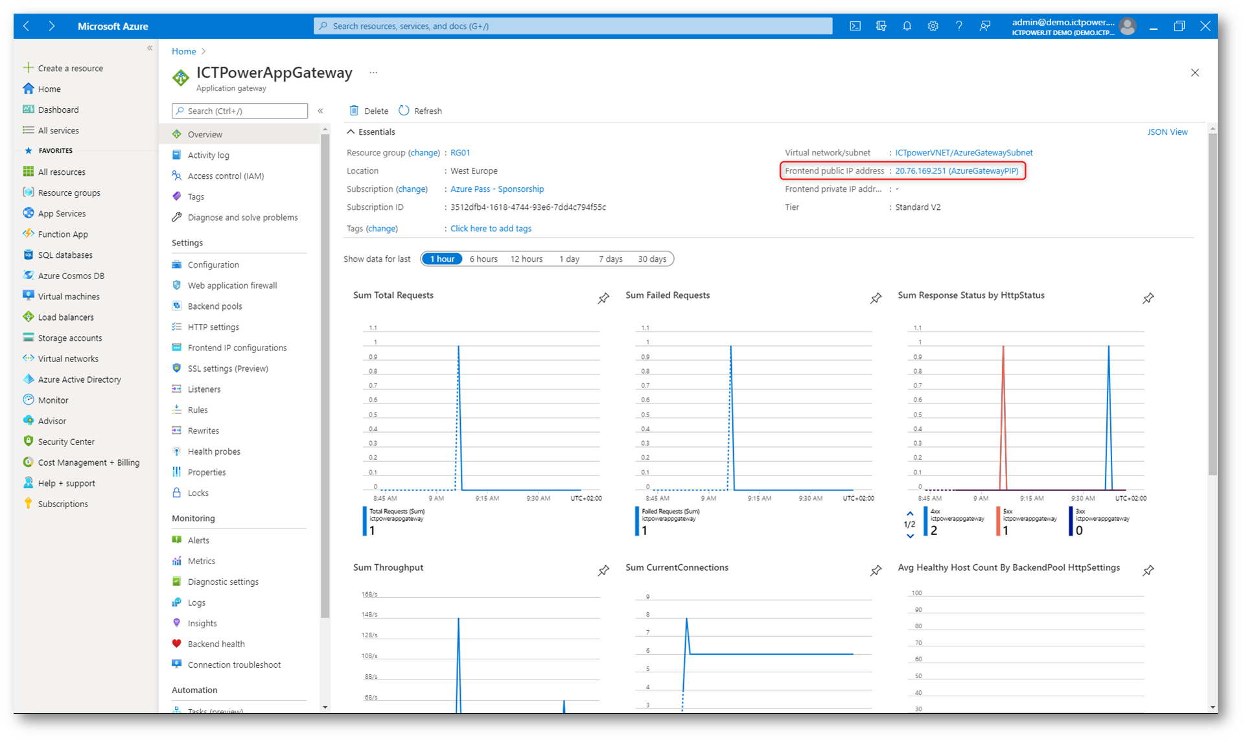
Task: Pin the Sum Total Requests chart
Action: coord(603,298)
